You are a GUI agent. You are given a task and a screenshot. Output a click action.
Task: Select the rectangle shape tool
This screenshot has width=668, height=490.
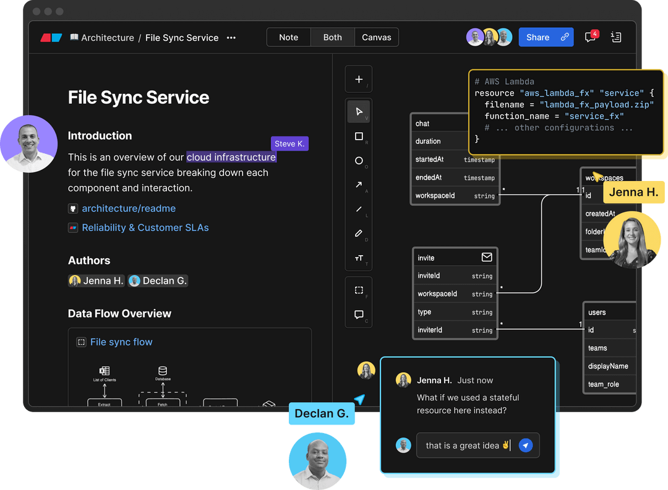coord(359,136)
